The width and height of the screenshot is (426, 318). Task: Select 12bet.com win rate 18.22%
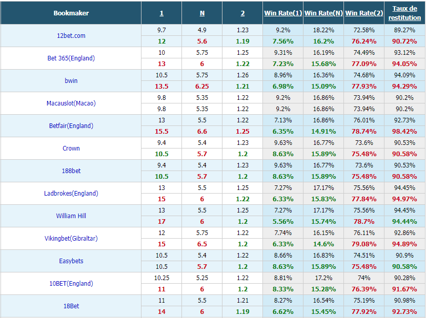323,30
